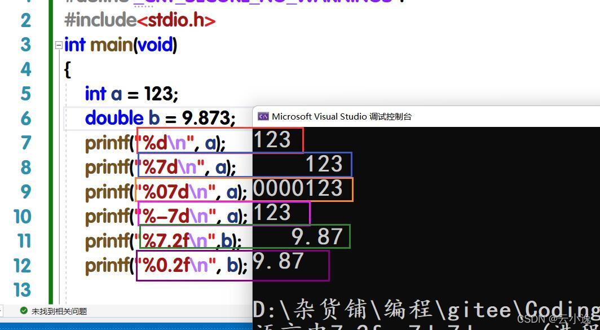The height and width of the screenshot is (330, 600).
Task: Collapse the main function code block
Action: (x=59, y=45)
